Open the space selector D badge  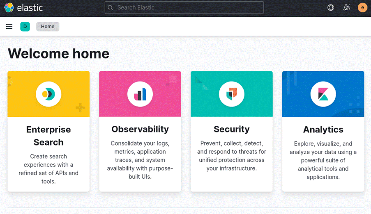click(x=25, y=27)
